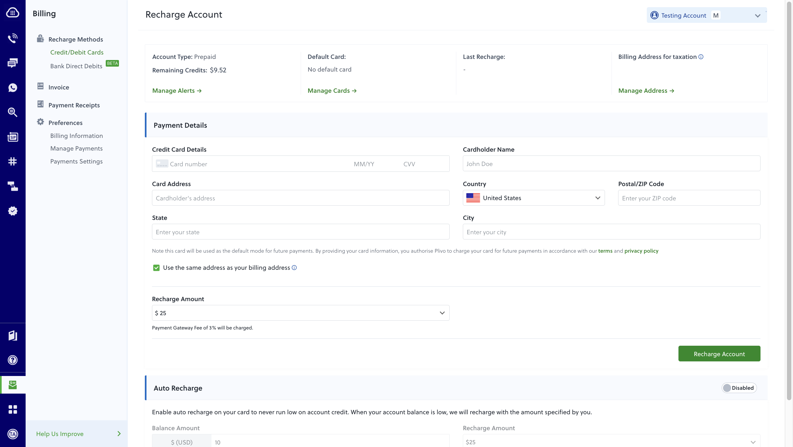Open Manage Payments under Preferences
Screen dimensions: 793x447
point(76,148)
